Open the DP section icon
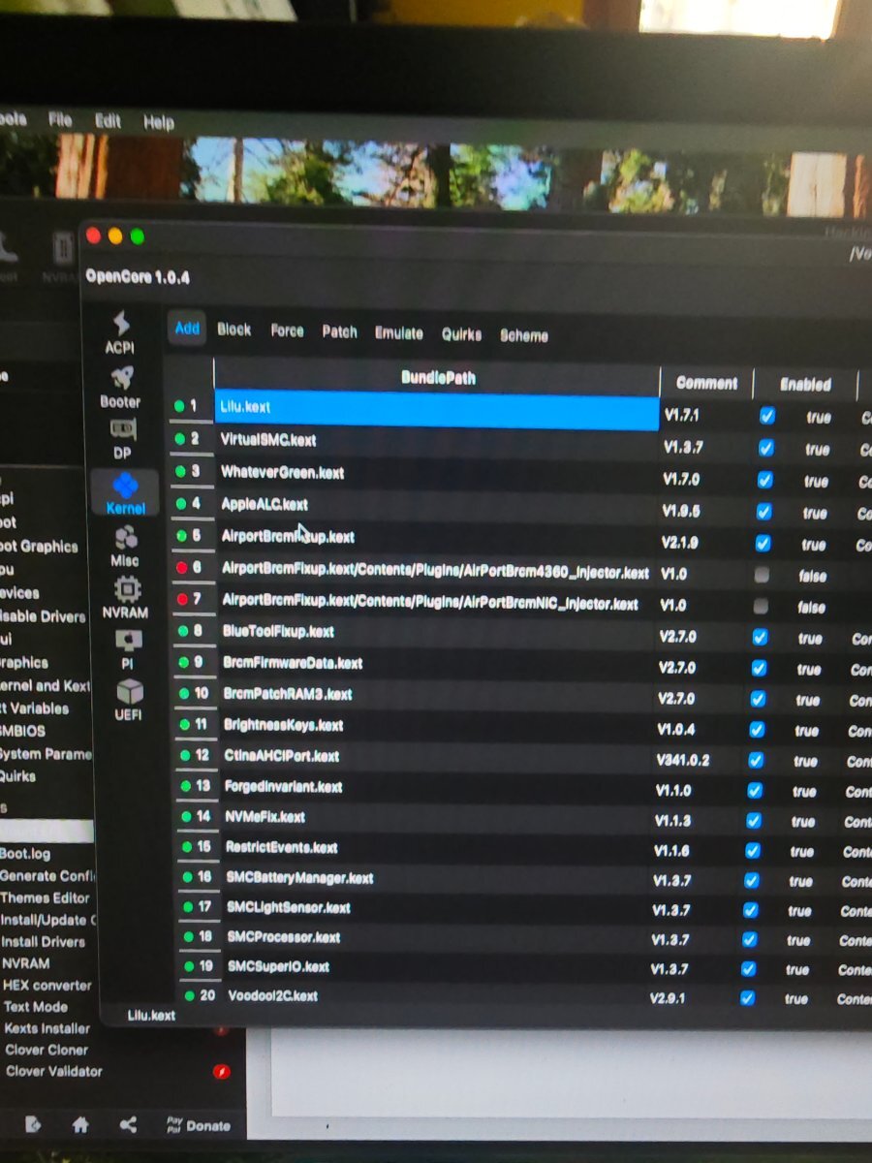The height and width of the screenshot is (1163, 872). click(x=123, y=429)
